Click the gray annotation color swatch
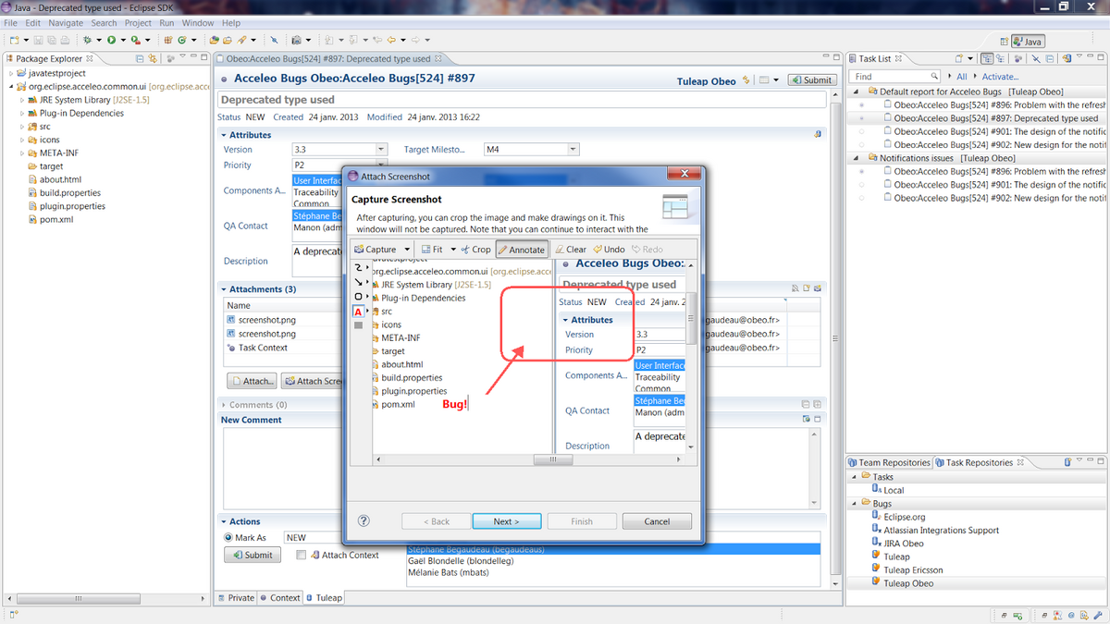Viewport: 1110px width, 624px height. [359, 325]
